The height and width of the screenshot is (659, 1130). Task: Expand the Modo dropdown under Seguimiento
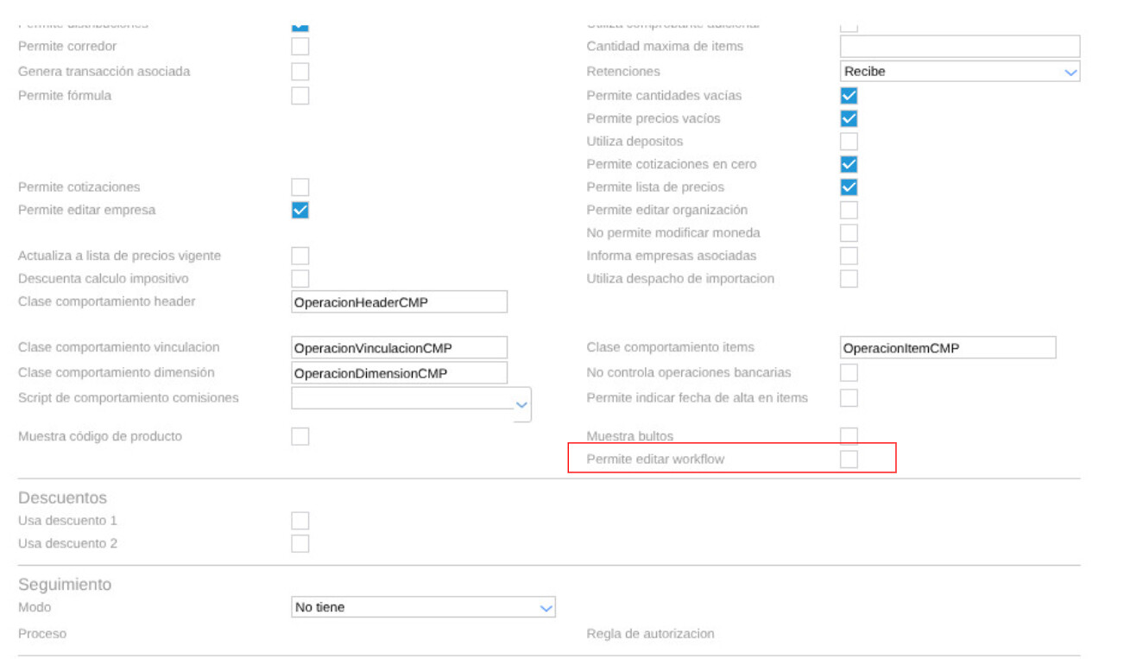(423, 608)
